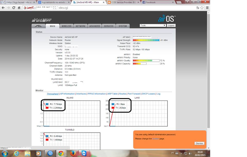Click the red TX swatch in LAN0 chart
The width and height of the screenshot is (247, 157).
113,108
